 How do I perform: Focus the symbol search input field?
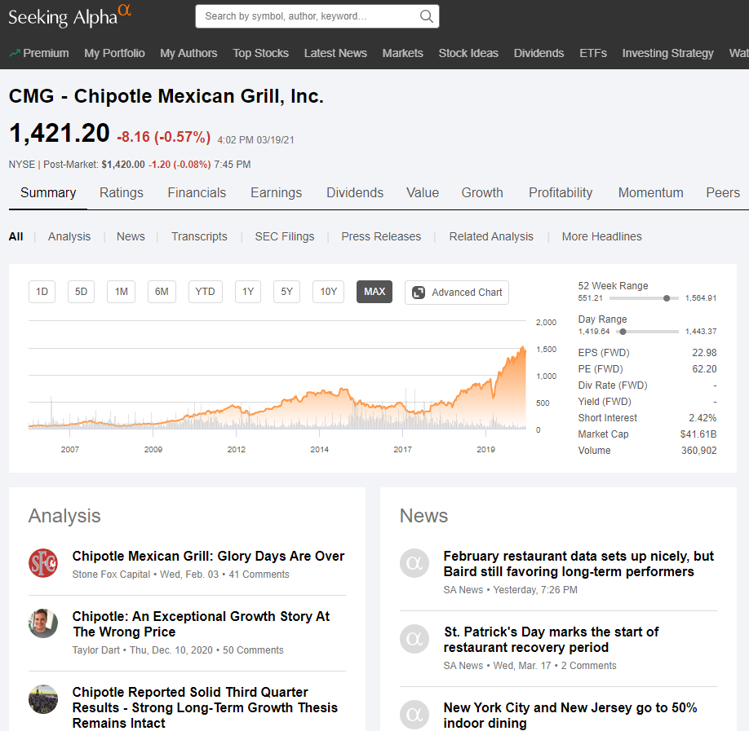coord(317,16)
